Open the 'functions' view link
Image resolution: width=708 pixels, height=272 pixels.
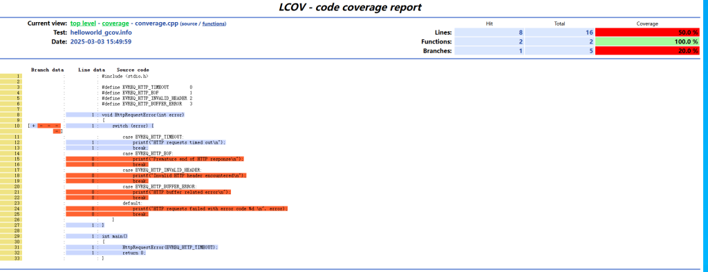[x=214, y=24]
